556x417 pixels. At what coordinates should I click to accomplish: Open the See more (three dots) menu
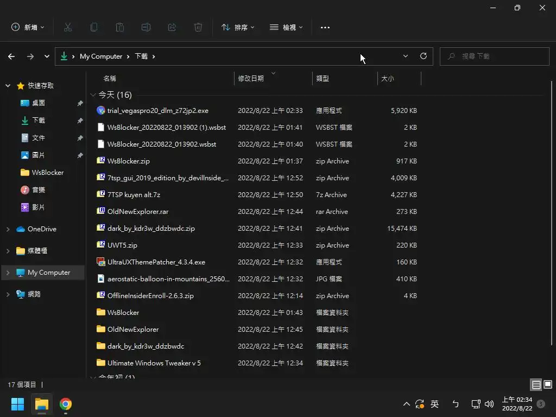325,27
